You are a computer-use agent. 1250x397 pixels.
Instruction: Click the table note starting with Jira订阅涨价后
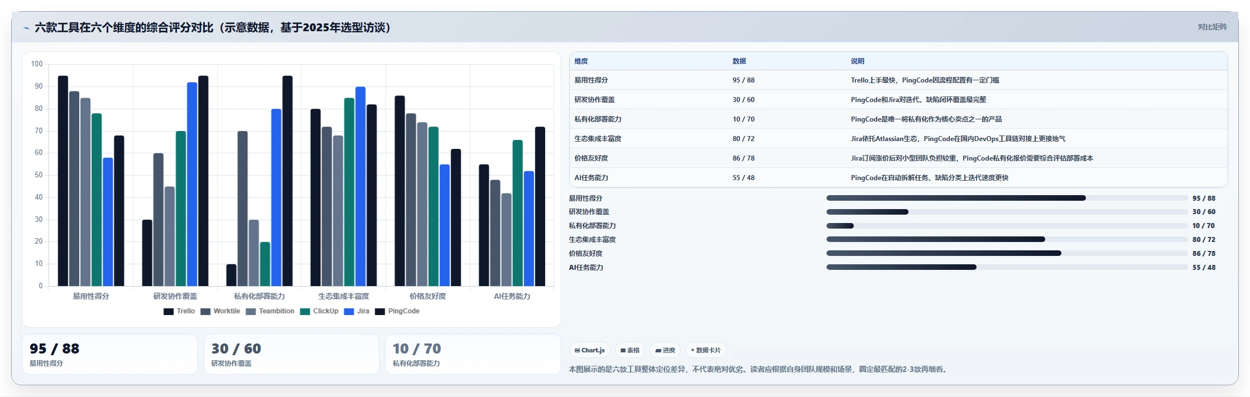click(x=972, y=158)
